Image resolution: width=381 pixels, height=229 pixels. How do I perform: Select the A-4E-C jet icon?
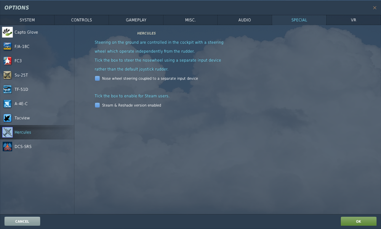pos(7,104)
